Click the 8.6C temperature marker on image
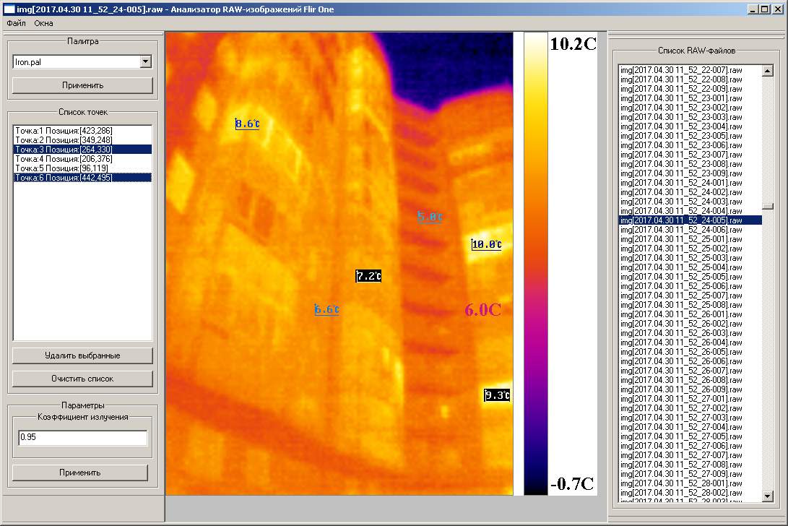Screen dimensions: 788x526 click(x=247, y=124)
